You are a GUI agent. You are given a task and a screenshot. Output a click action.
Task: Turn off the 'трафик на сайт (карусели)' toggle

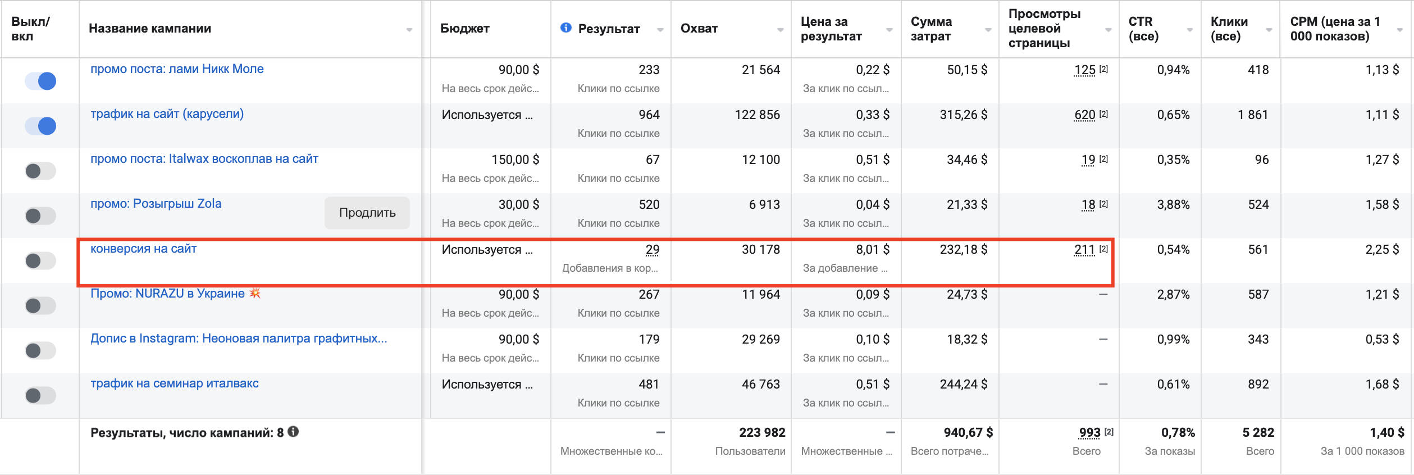click(x=40, y=126)
